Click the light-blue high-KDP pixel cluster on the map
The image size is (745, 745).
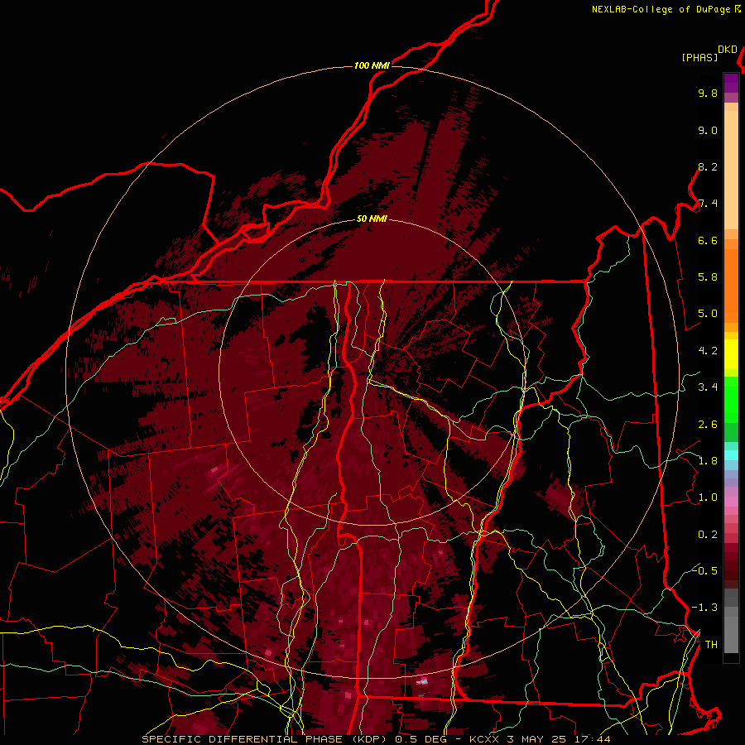[422, 681]
